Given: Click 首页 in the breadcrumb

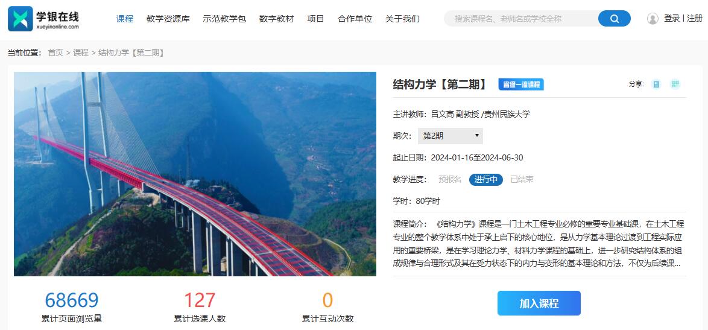Looking at the screenshot, I should coord(55,53).
